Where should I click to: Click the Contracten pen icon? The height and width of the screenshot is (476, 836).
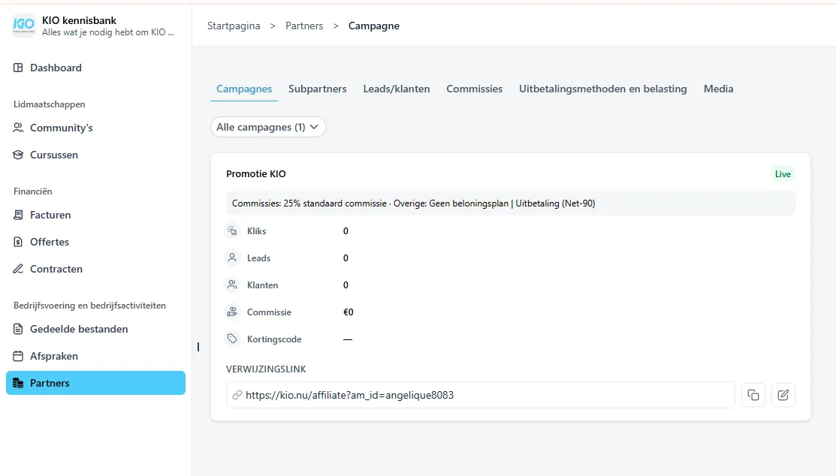18,270
